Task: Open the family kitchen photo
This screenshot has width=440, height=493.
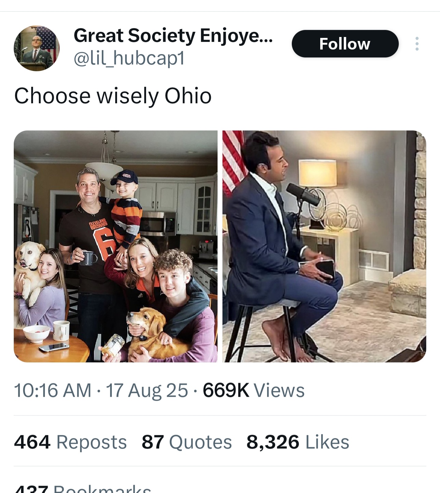Action: coord(116,246)
